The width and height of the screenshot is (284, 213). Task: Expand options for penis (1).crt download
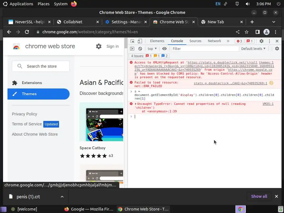click(x=62, y=197)
